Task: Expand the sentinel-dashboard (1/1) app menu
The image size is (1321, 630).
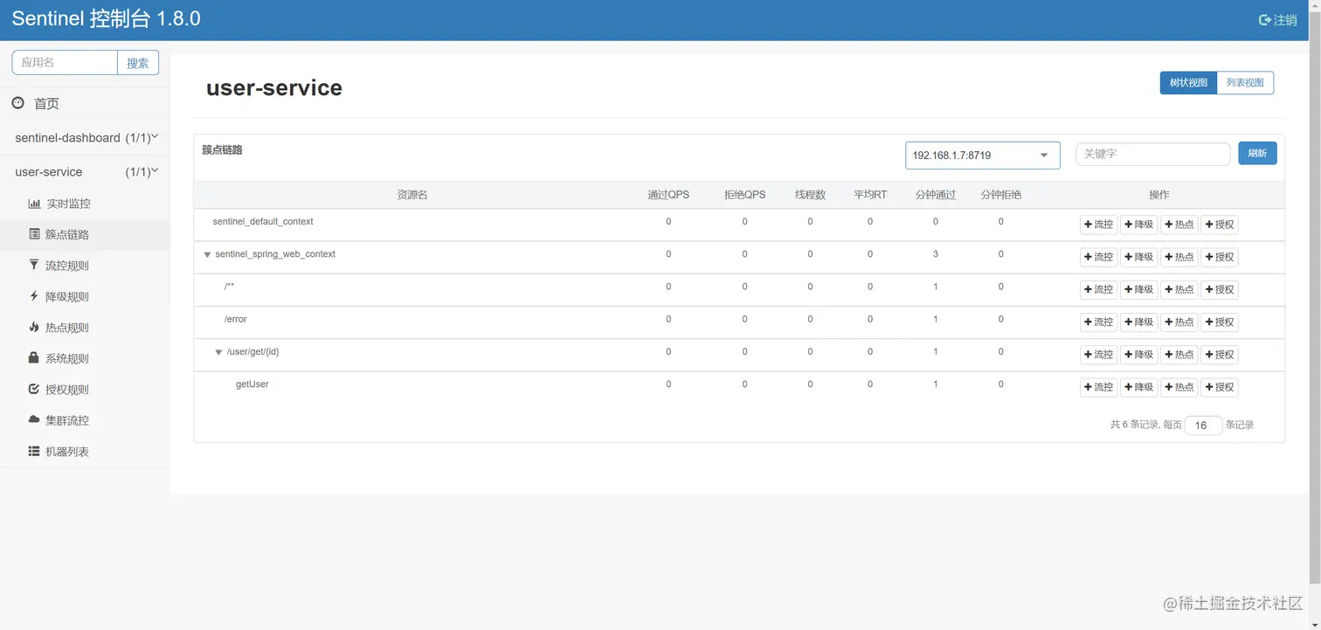Action: coord(85,138)
